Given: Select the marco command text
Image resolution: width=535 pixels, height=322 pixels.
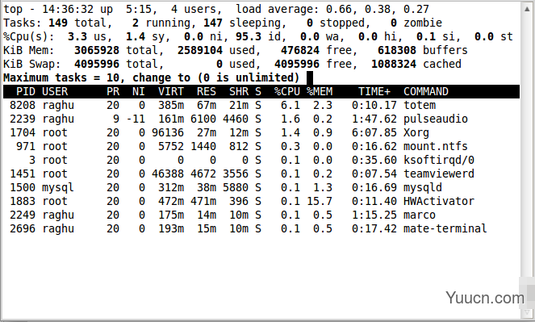Looking at the screenshot, I should coord(420,215).
